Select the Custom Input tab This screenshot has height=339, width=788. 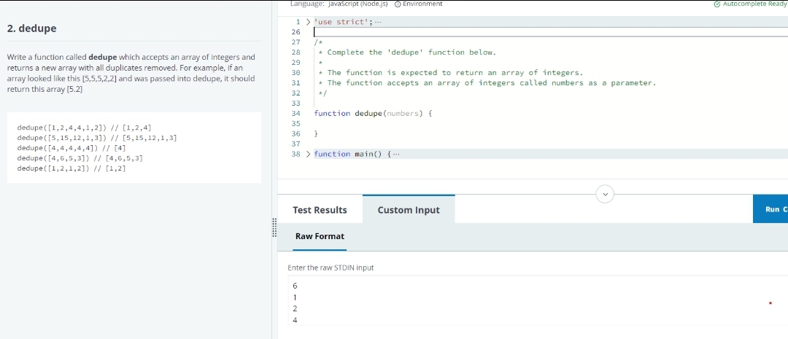pos(409,210)
